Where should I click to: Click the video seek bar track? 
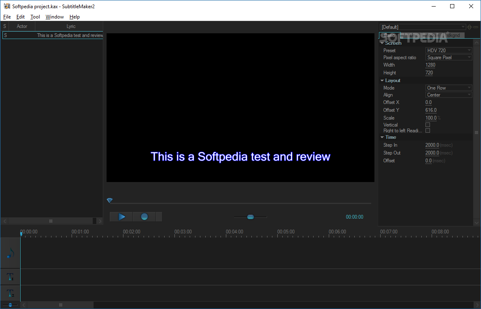pyautogui.click(x=240, y=203)
